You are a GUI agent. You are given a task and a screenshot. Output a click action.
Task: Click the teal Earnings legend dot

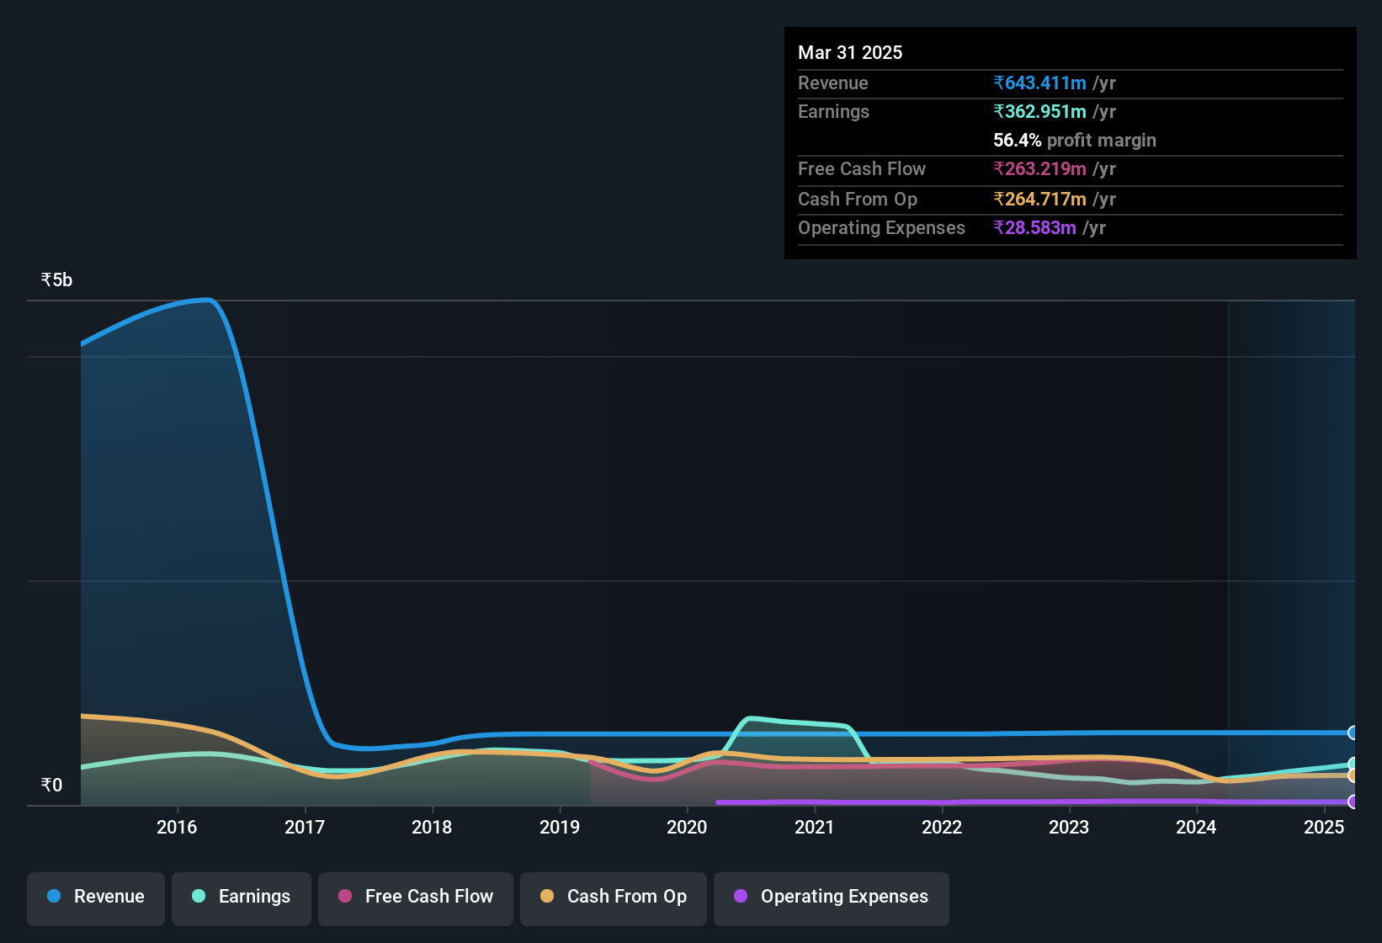pyautogui.click(x=199, y=896)
